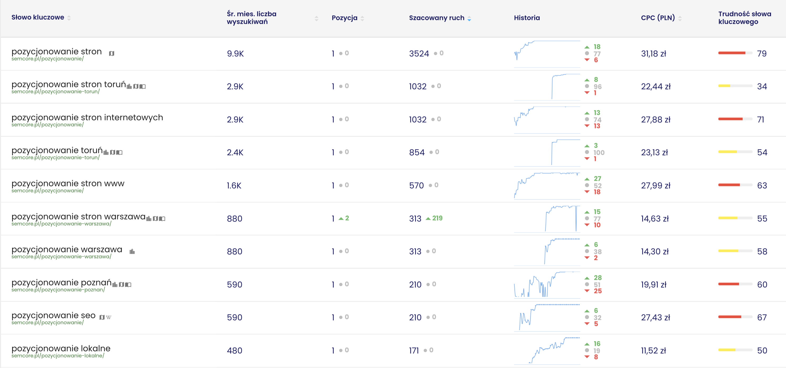The height and width of the screenshot is (368, 786).
Task: Click the open-book icon next to 'pozycjonowanie poznań'
Action: (x=128, y=285)
